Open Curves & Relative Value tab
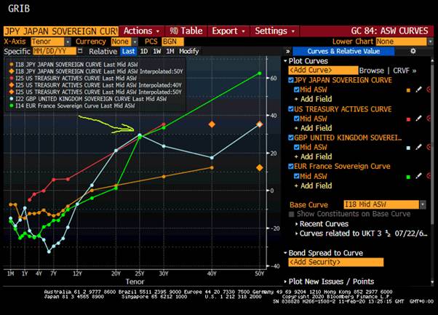This screenshot has width=438, height=315. [x=343, y=52]
